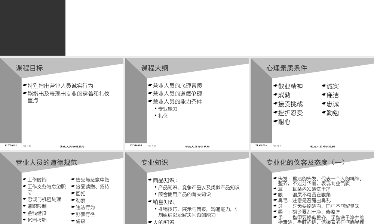The width and height of the screenshot is (374, 224).
Task: Click the text 挫折忍受
Action: [290, 113]
